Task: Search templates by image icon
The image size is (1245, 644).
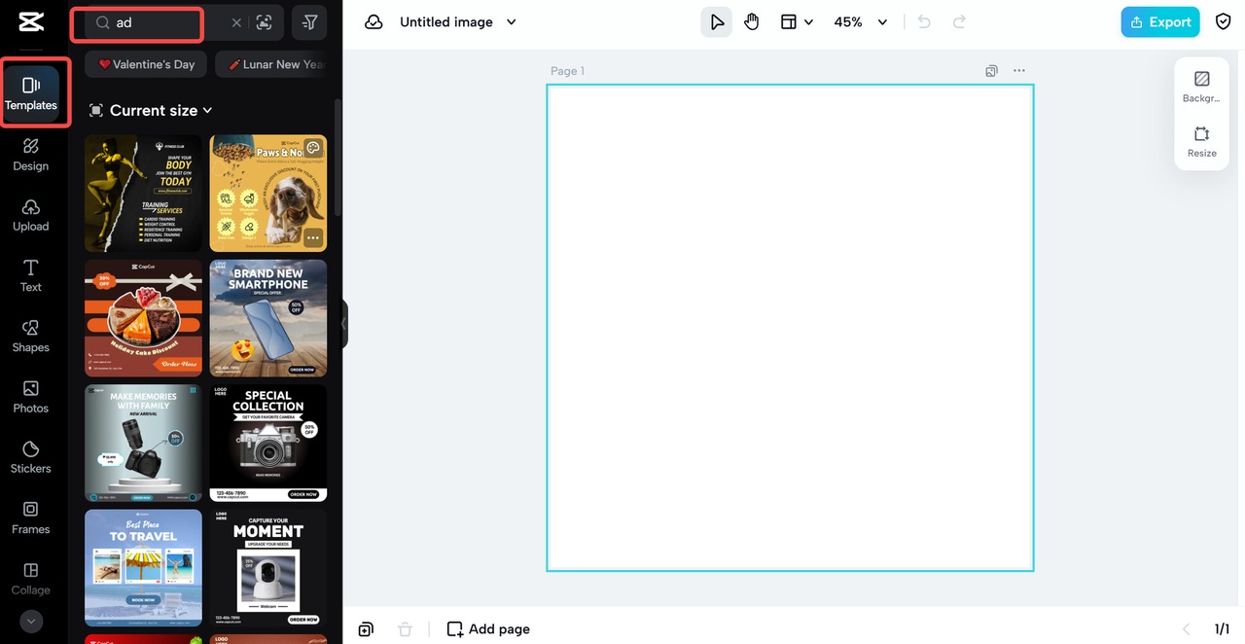Action: click(264, 22)
